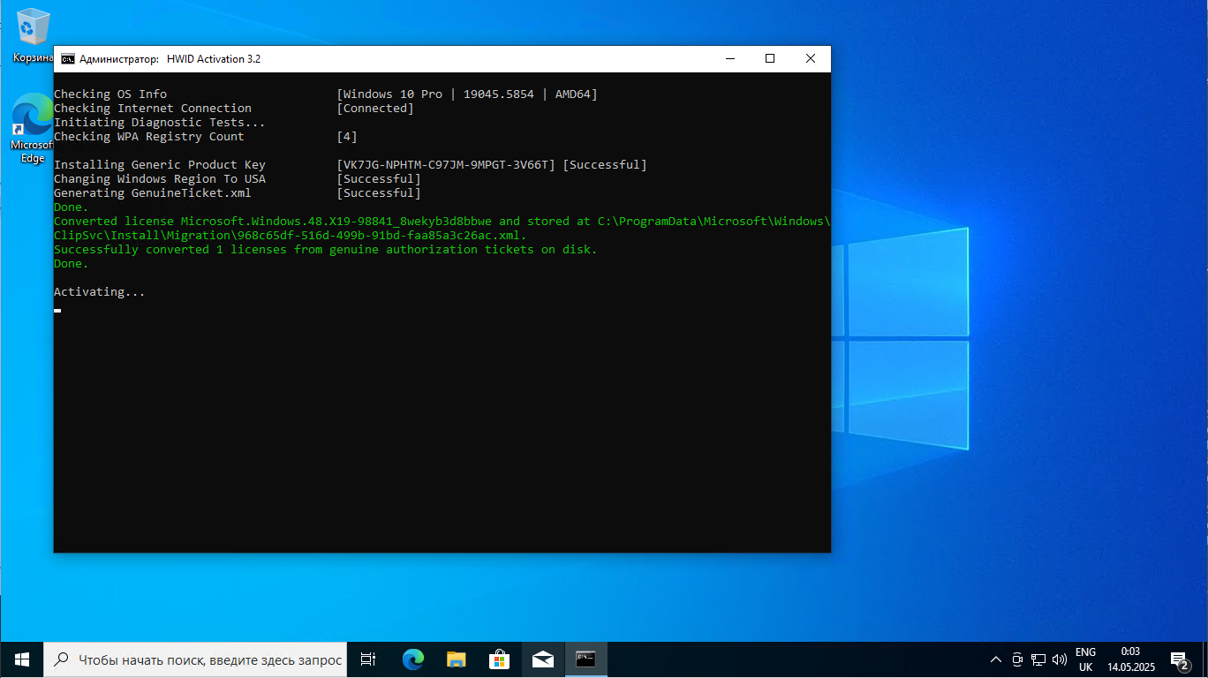The height and width of the screenshot is (678, 1208).
Task: Open the Mail app on the taskbar
Action: pos(542,659)
